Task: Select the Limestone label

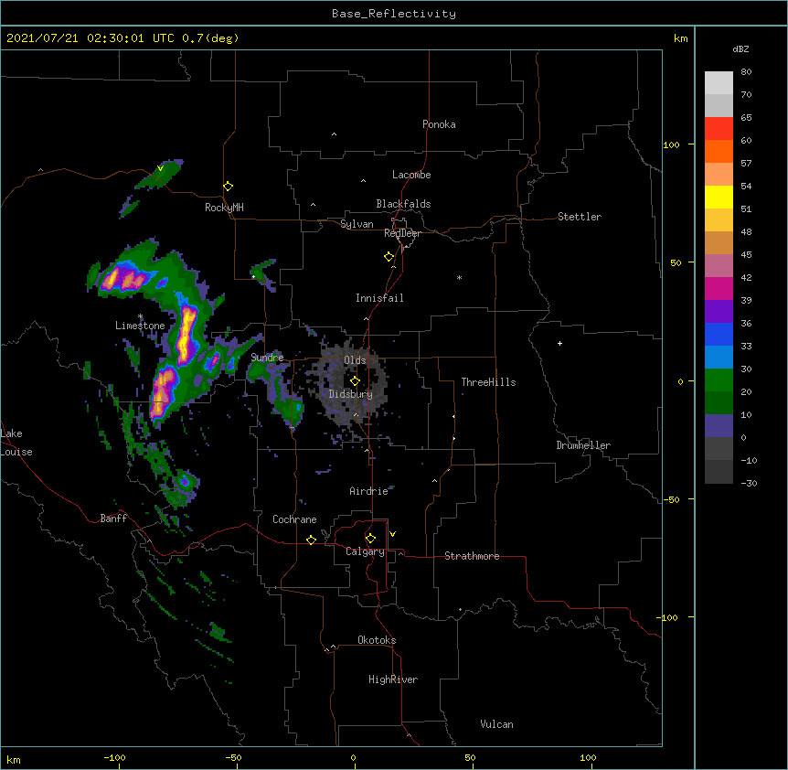Action: pos(140,326)
